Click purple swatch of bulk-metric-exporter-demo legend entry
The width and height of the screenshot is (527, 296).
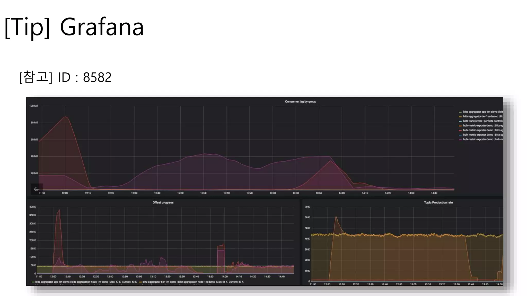(x=460, y=140)
